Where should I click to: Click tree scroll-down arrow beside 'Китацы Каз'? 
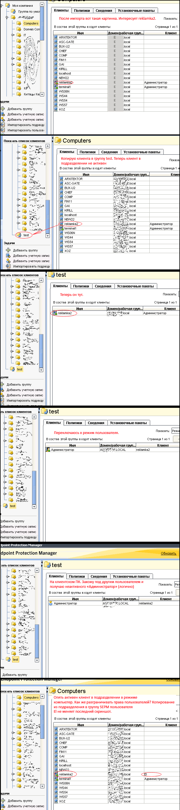click(x=42, y=94)
